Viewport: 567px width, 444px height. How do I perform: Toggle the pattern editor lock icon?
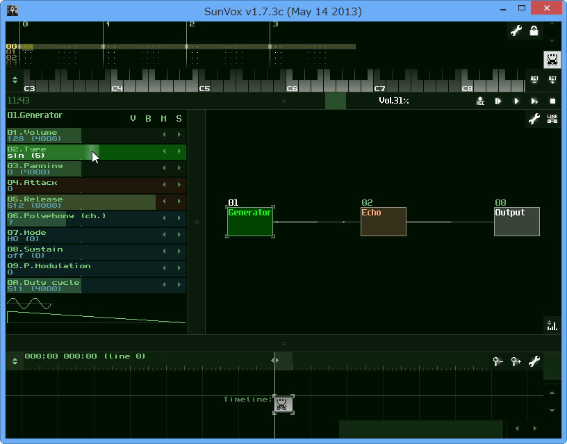pyautogui.click(x=534, y=31)
